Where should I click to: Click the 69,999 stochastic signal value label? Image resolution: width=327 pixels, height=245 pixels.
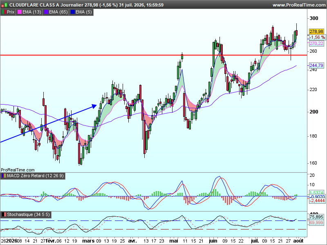tap(316, 223)
